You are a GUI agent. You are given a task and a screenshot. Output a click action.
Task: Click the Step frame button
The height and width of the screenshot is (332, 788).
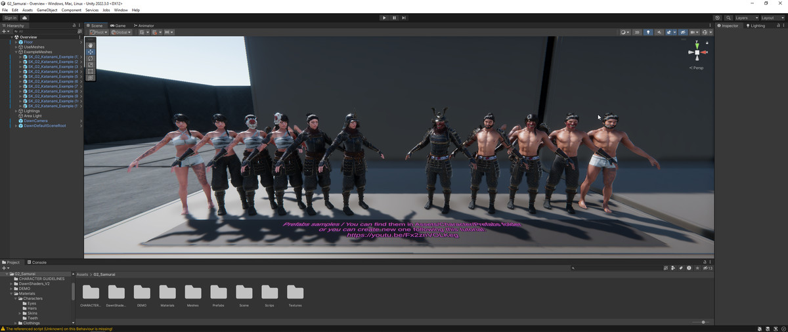(404, 18)
